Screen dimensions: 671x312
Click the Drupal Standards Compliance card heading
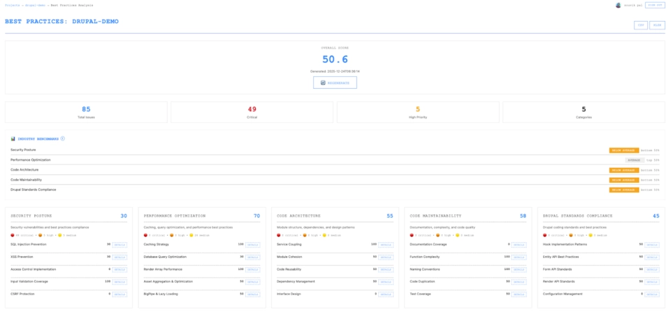pyautogui.click(x=578, y=216)
